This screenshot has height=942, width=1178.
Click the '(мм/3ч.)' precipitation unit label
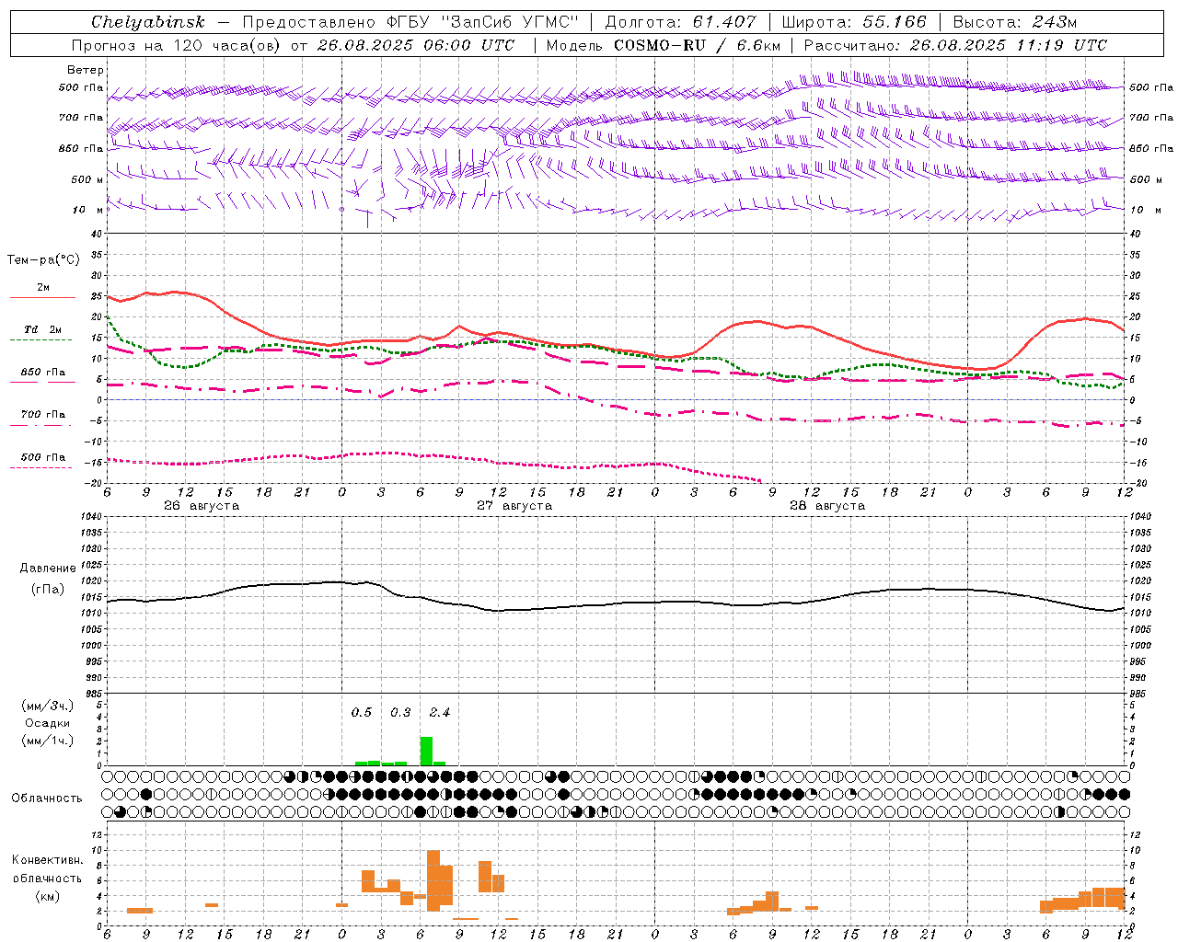tap(48, 706)
